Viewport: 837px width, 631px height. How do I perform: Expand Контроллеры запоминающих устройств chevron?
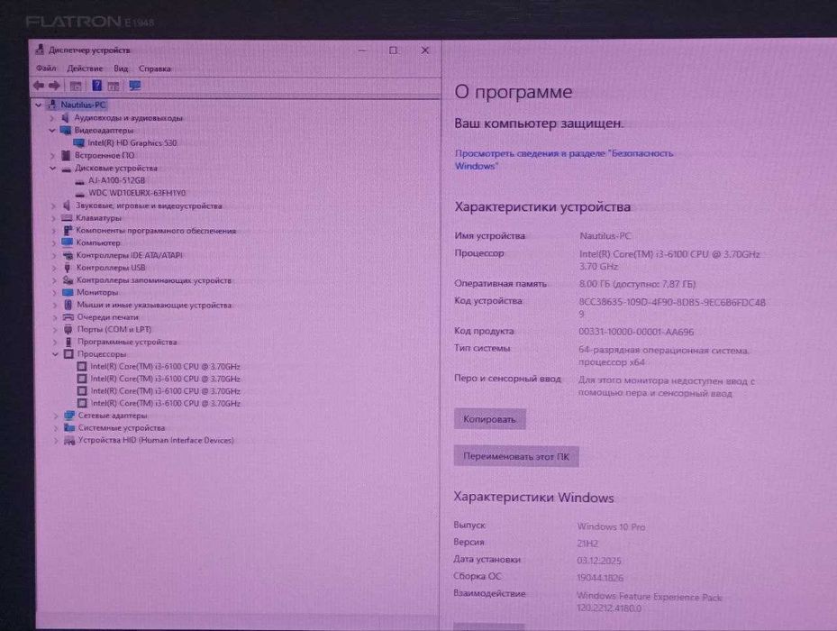[x=54, y=280]
